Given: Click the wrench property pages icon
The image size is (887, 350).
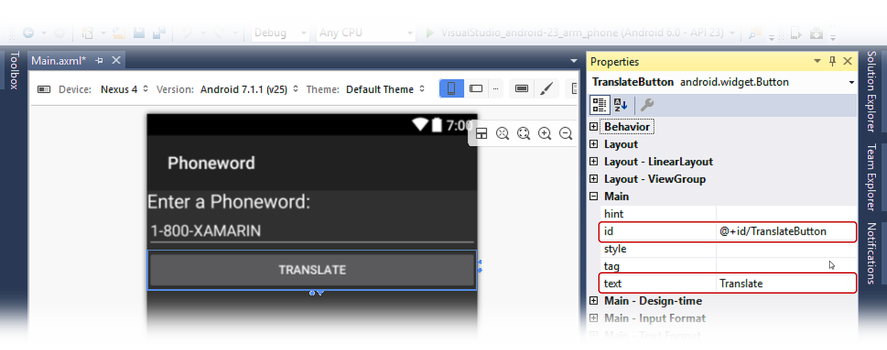Looking at the screenshot, I should (x=647, y=105).
